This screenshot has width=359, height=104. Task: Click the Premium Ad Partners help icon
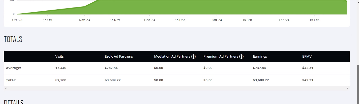coord(241,57)
